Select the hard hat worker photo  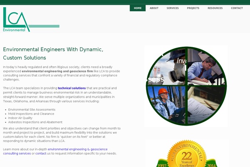click(166, 105)
